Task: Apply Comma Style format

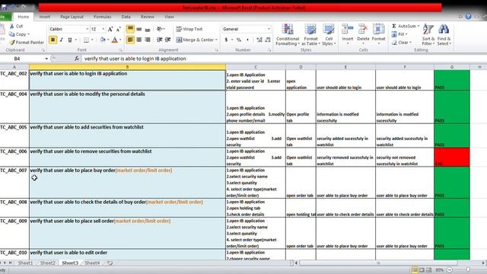Action: point(247,40)
